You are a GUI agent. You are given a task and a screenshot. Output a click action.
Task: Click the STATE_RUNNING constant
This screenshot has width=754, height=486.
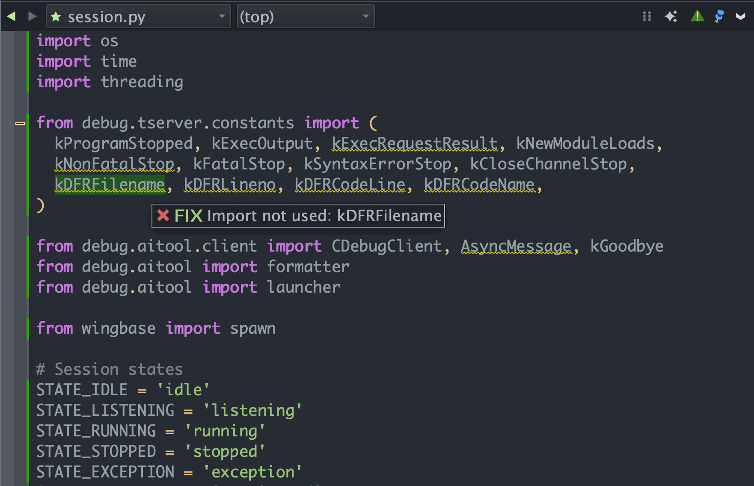point(96,431)
